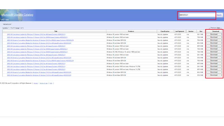Sort by the Size column header
The height and width of the screenshot is (126, 224).
(x=201, y=31)
